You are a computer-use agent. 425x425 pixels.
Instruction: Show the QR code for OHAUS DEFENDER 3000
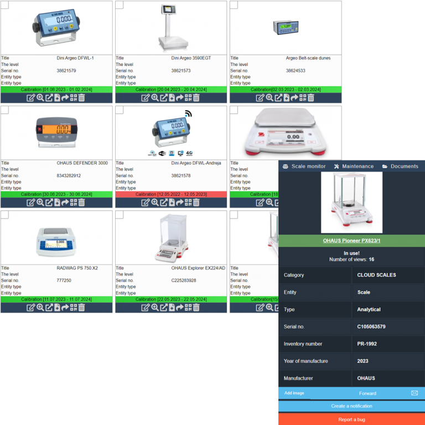coord(74,203)
